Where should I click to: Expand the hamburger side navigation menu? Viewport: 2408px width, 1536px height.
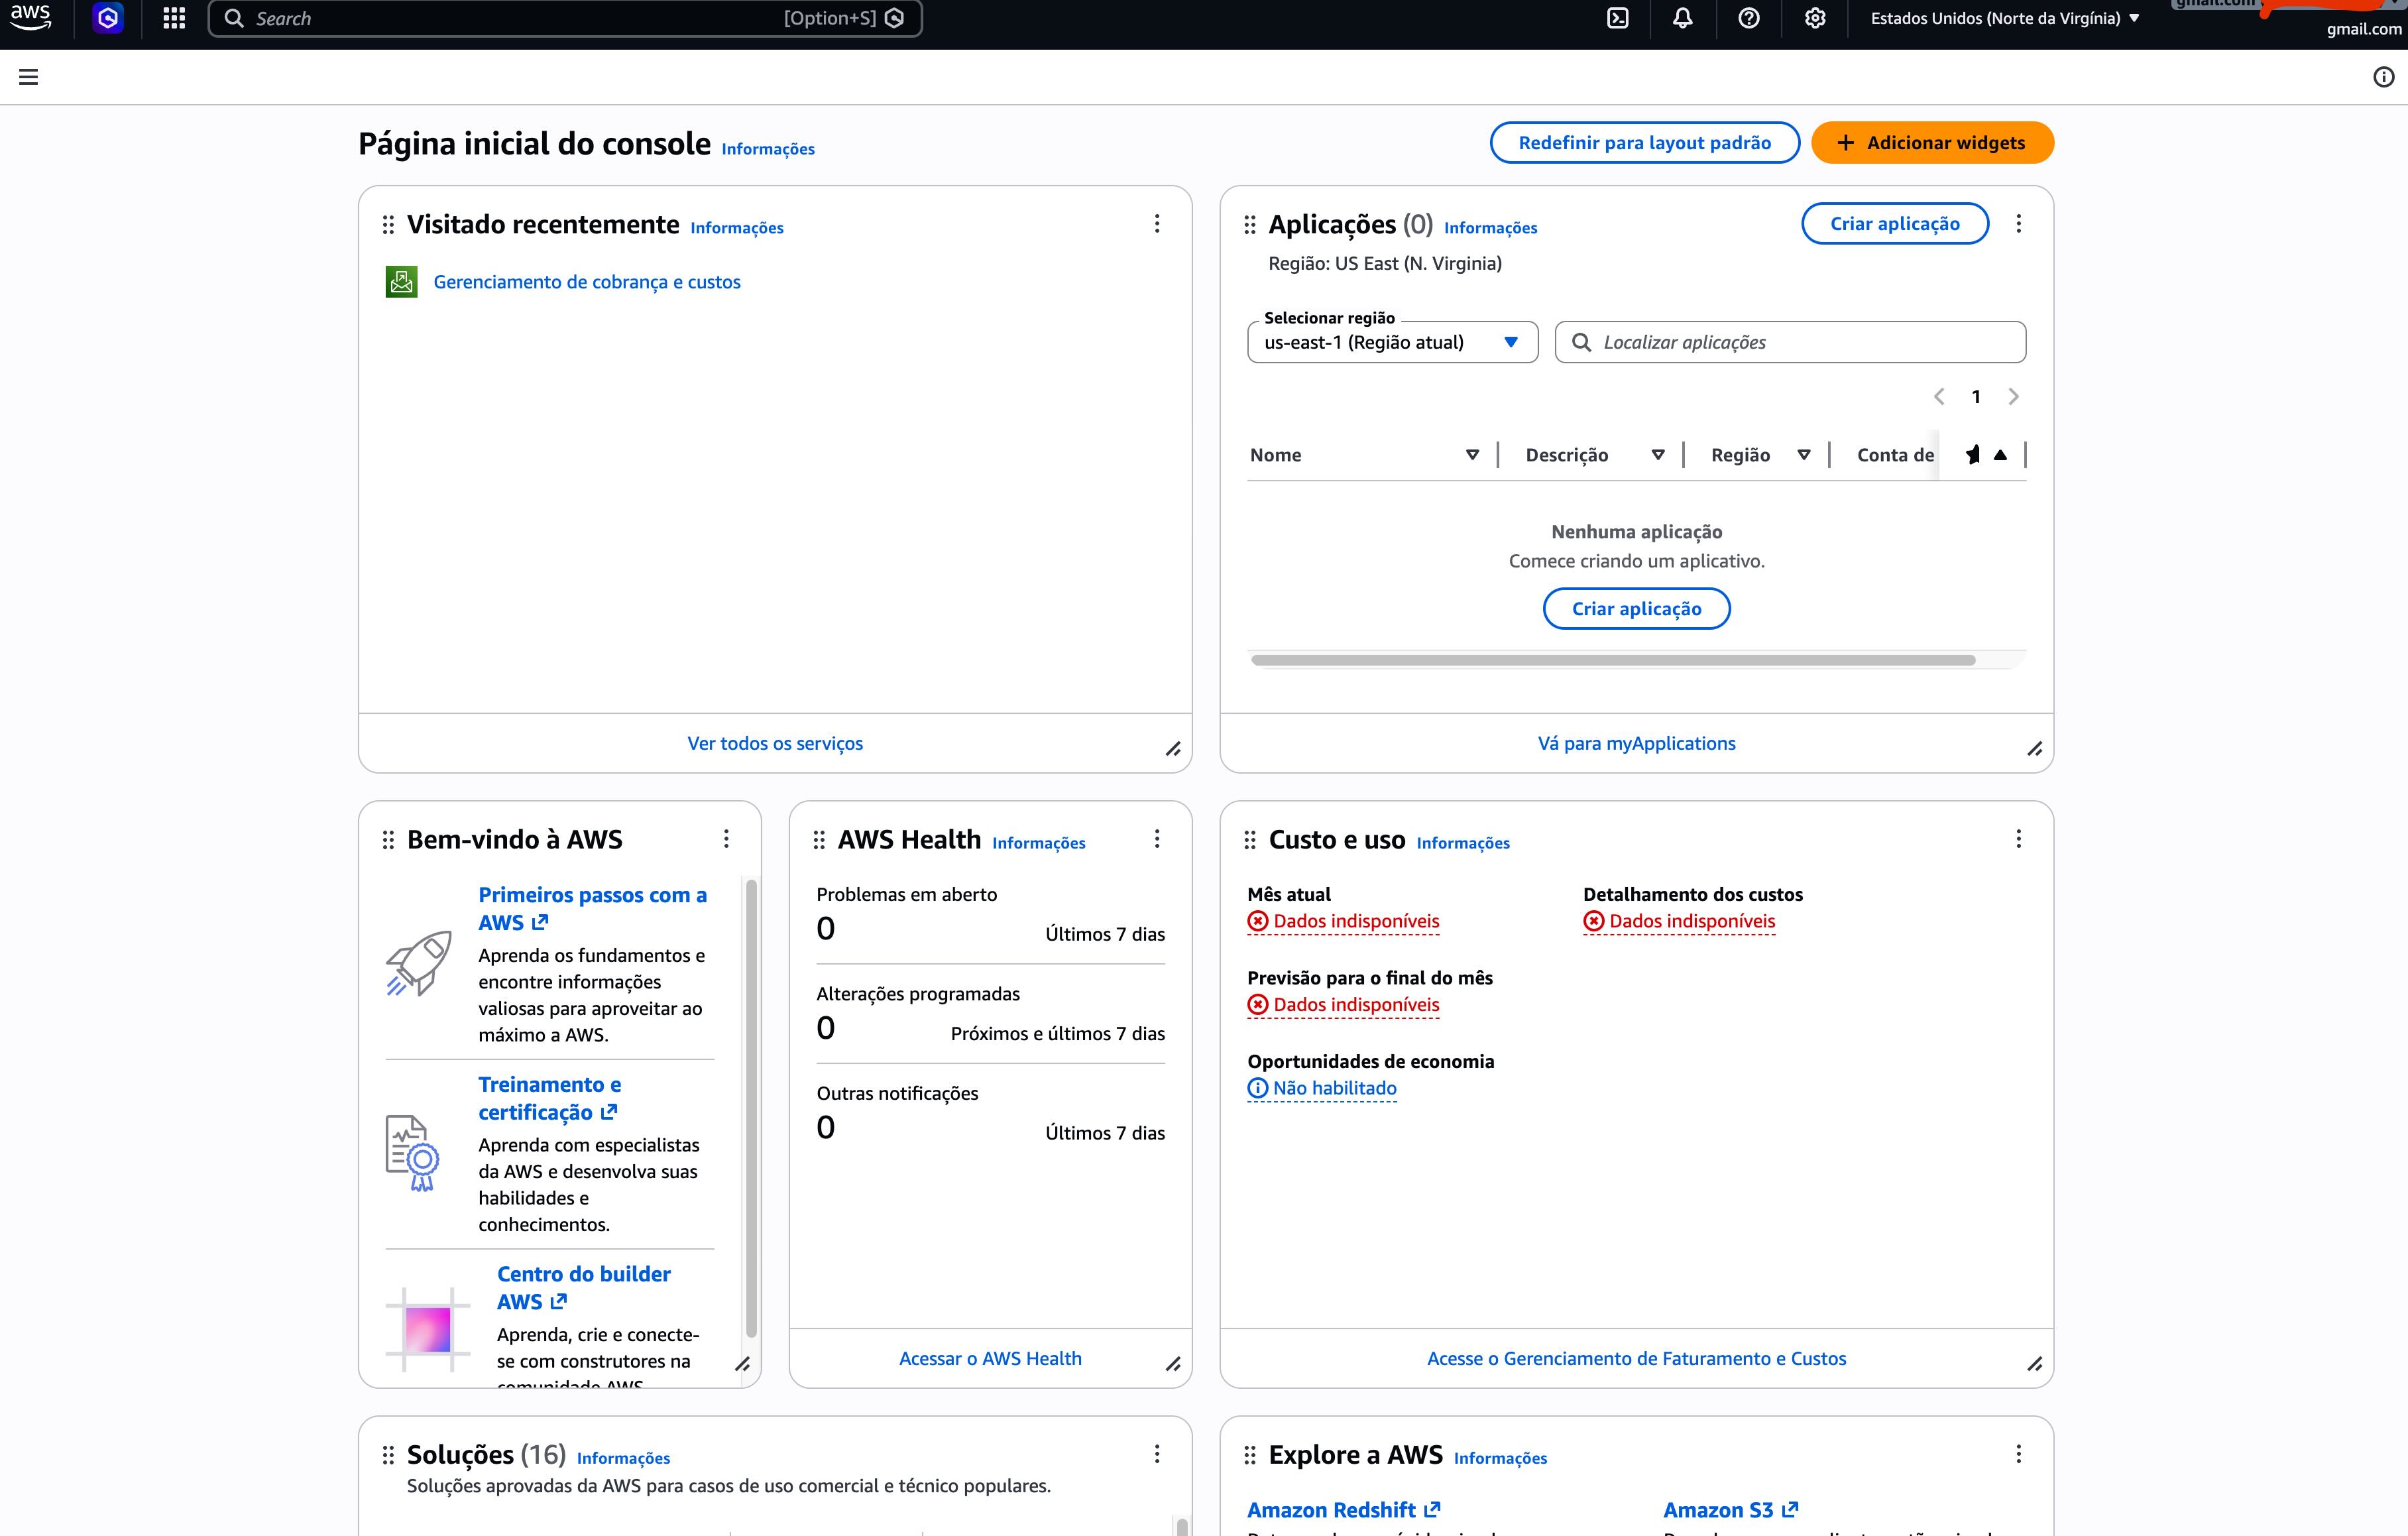tap(28, 77)
